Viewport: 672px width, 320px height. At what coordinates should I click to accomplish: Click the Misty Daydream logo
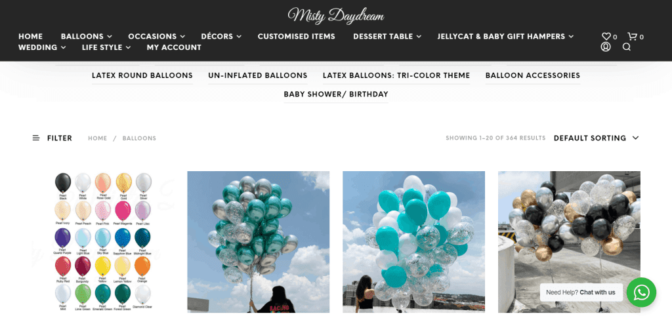tap(336, 16)
